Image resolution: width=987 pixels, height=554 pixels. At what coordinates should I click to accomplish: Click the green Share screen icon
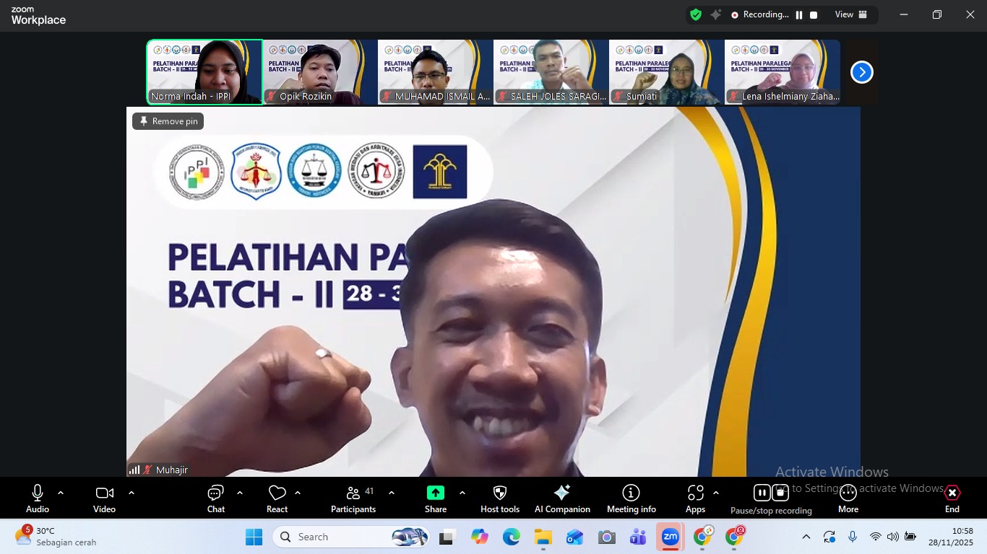coord(436,493)
